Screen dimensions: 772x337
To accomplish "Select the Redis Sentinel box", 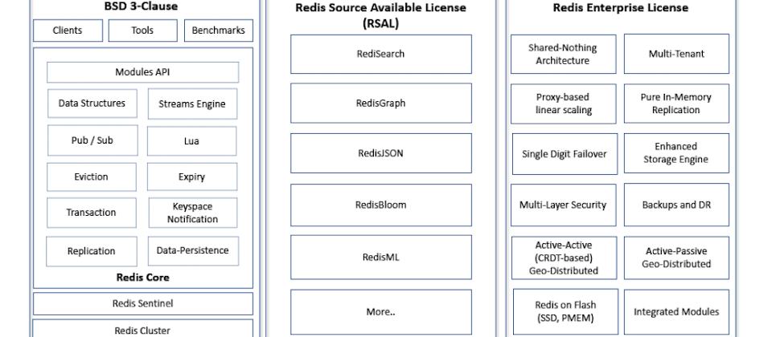I will pyautogui.click(x=143, y=303).
